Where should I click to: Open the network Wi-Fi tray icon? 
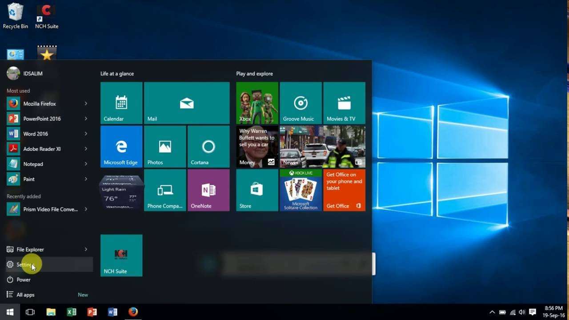513,312
